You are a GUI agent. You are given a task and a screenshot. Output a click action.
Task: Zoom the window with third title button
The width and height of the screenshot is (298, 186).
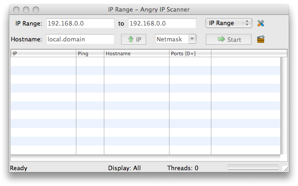tap(36, 10)
